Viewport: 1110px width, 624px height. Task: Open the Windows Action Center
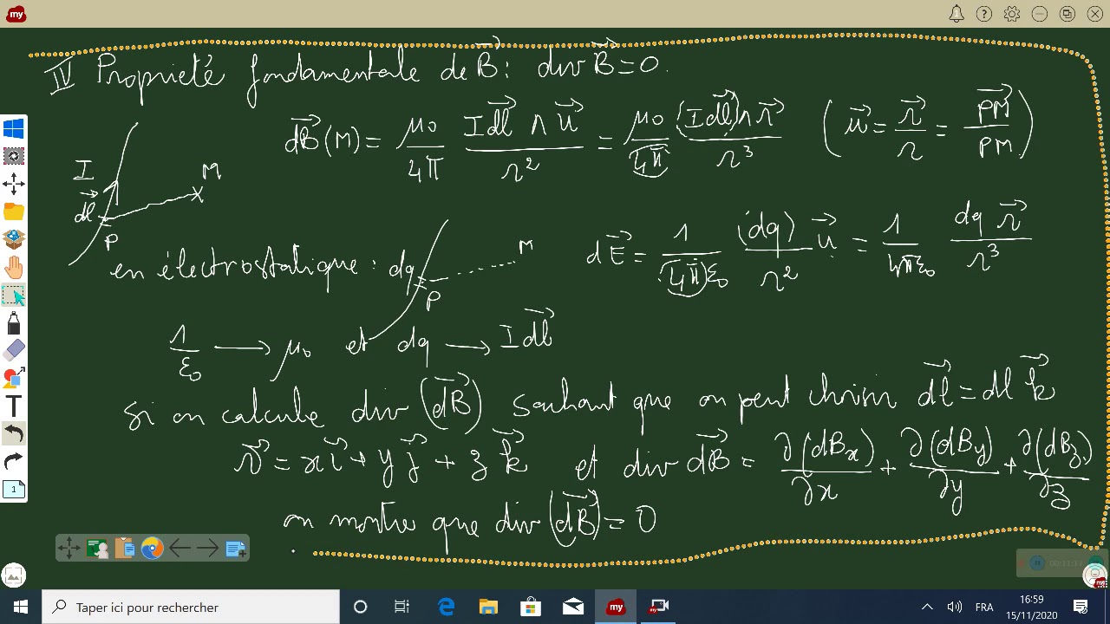[1081, 607]
